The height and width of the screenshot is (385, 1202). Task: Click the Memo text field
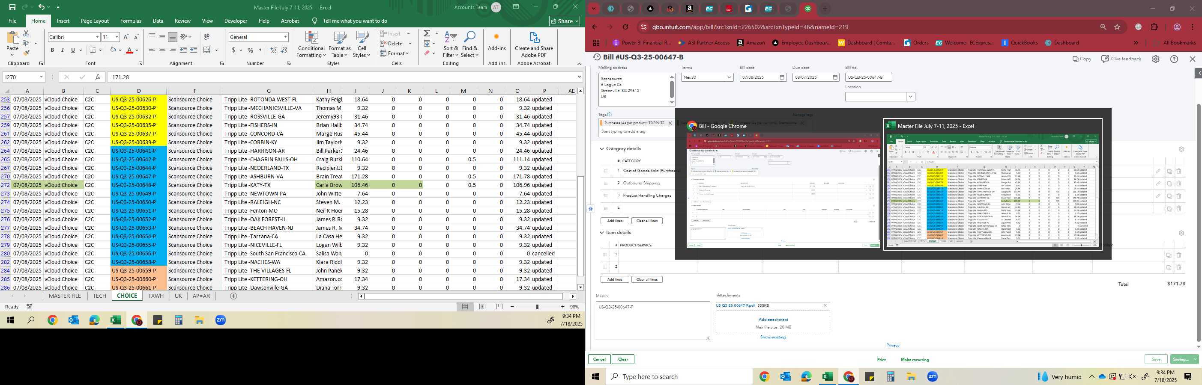pos(653,321)
